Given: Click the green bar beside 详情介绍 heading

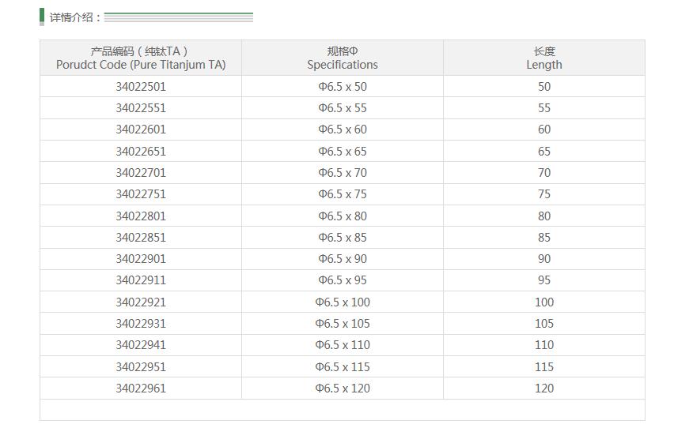Looking at the screenshot, I should [42, 16].
